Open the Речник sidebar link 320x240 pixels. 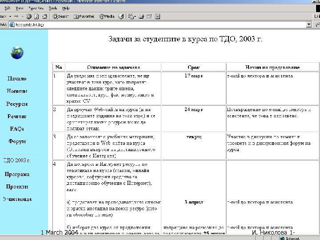point(17,116)
